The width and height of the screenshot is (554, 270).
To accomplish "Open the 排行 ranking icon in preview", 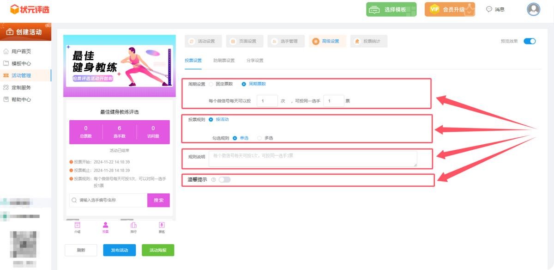I will coord(133,225).
